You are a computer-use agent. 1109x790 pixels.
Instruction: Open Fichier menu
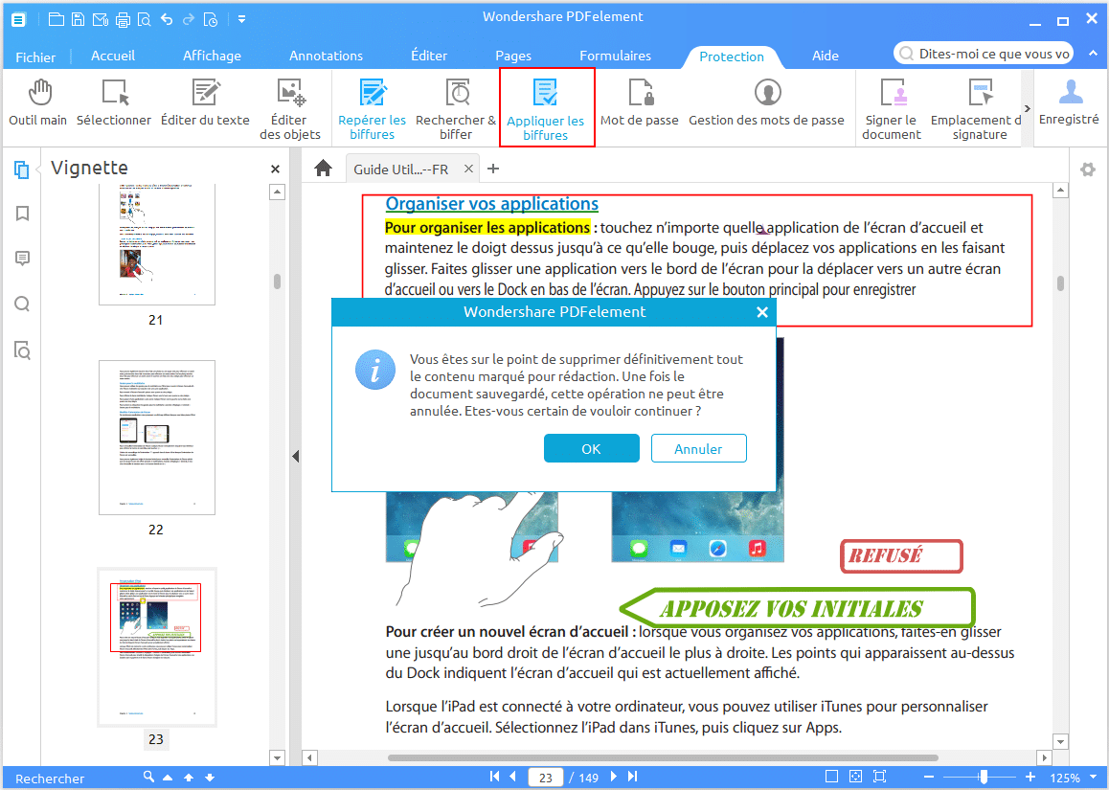click(35, 57)
